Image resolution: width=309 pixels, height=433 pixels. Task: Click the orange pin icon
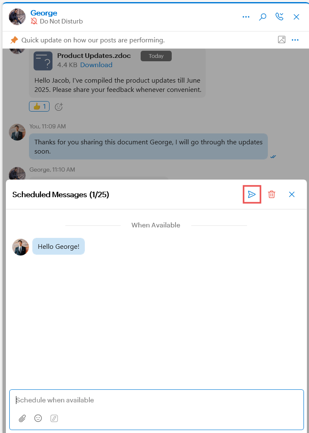(x=14, y=40)
